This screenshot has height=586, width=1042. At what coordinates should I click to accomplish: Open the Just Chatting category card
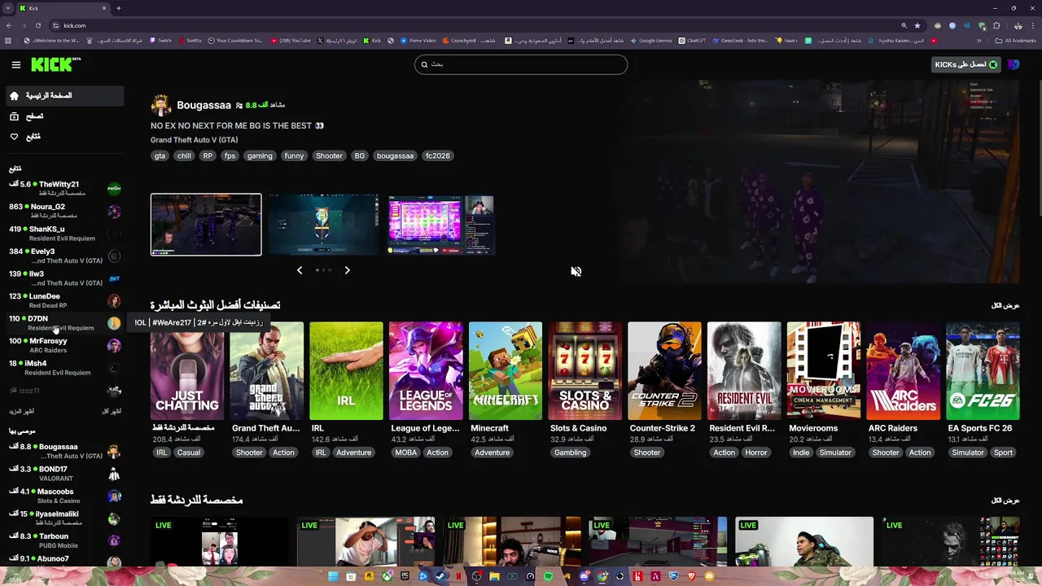coord(186,371)
